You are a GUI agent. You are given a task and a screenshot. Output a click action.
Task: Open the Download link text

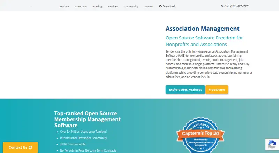tap(168, 6)
